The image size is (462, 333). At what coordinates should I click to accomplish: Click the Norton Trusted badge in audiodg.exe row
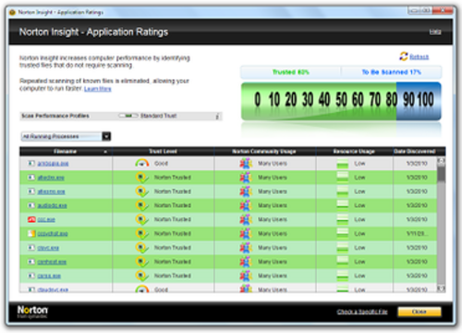click(x=141, y=205)
